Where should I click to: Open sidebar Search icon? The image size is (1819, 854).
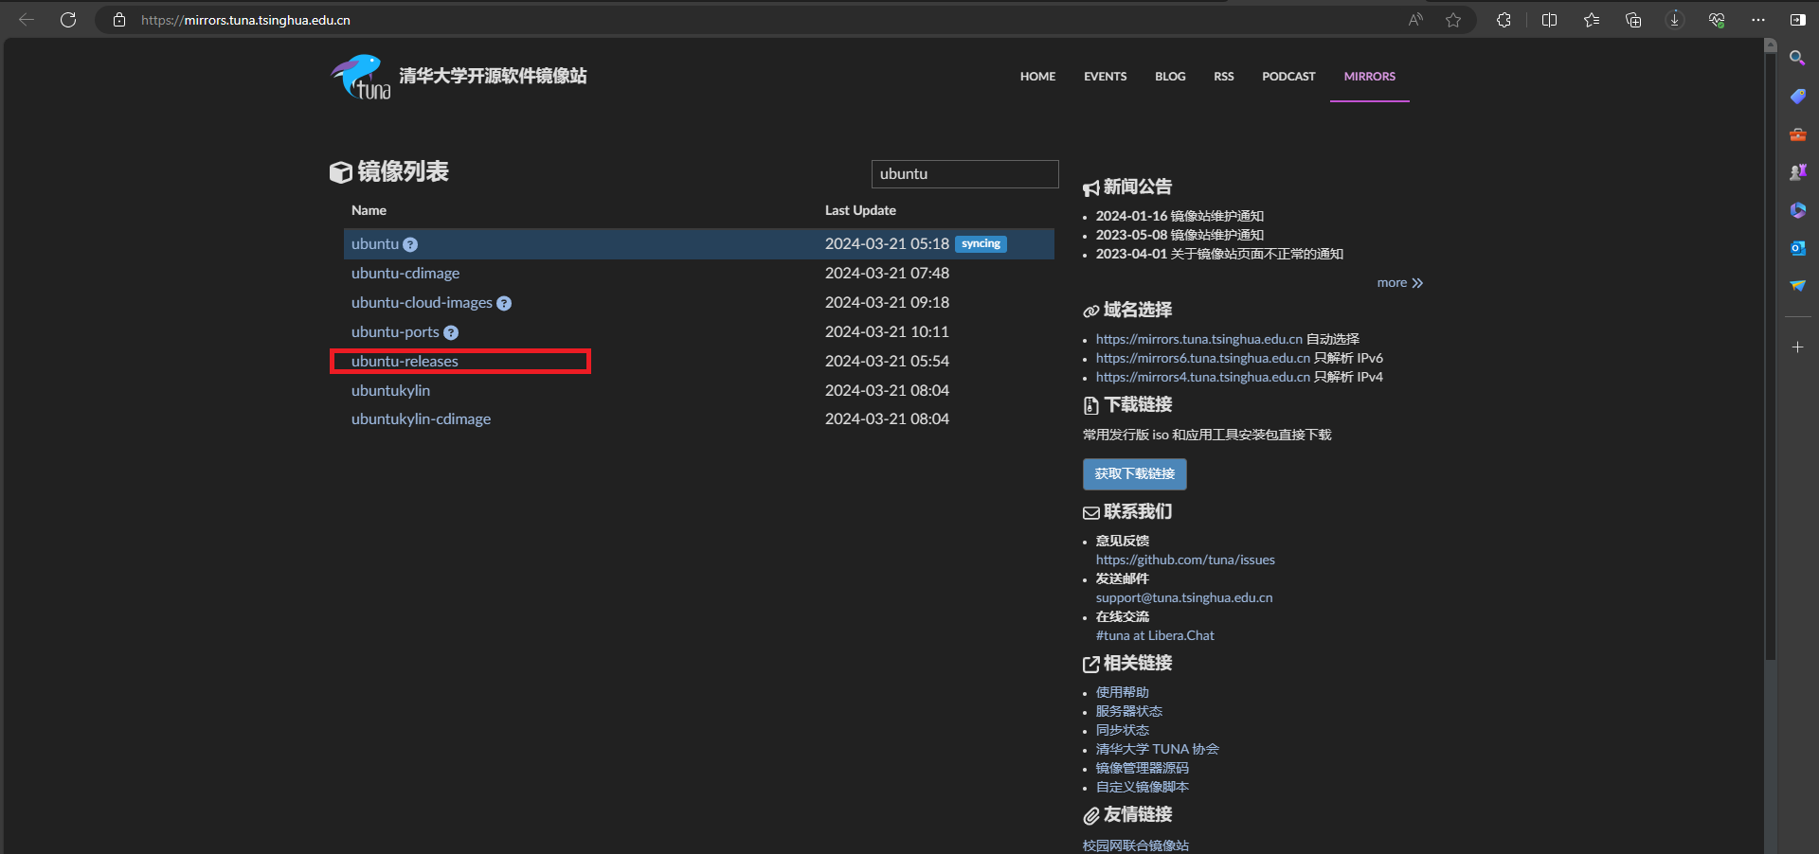click(1797, 59)
